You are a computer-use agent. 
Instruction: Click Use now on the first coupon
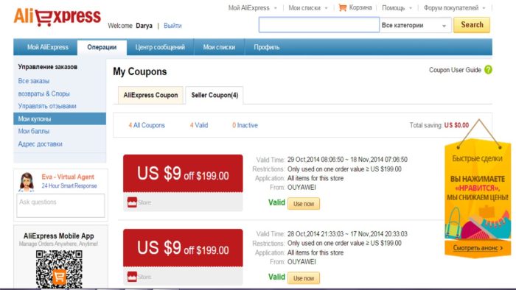[304, 204]
